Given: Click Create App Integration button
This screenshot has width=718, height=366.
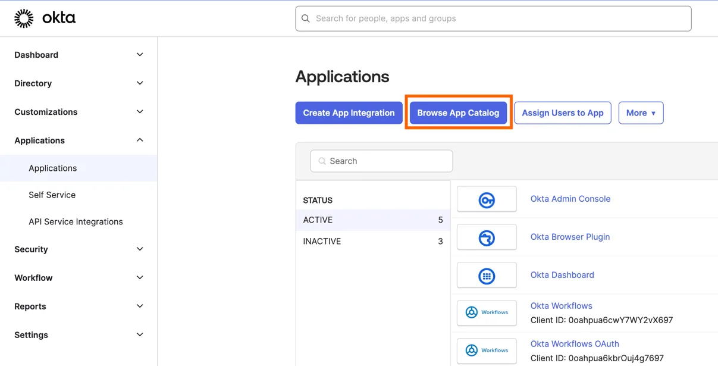Looking at the screenshot, I should pyautogui.click(x=349, y=113).
